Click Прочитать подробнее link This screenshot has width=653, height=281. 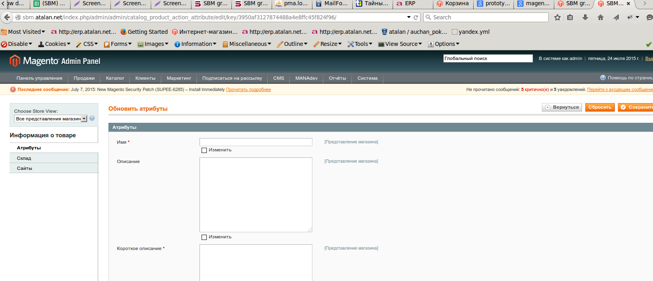(x=248, y=89)
